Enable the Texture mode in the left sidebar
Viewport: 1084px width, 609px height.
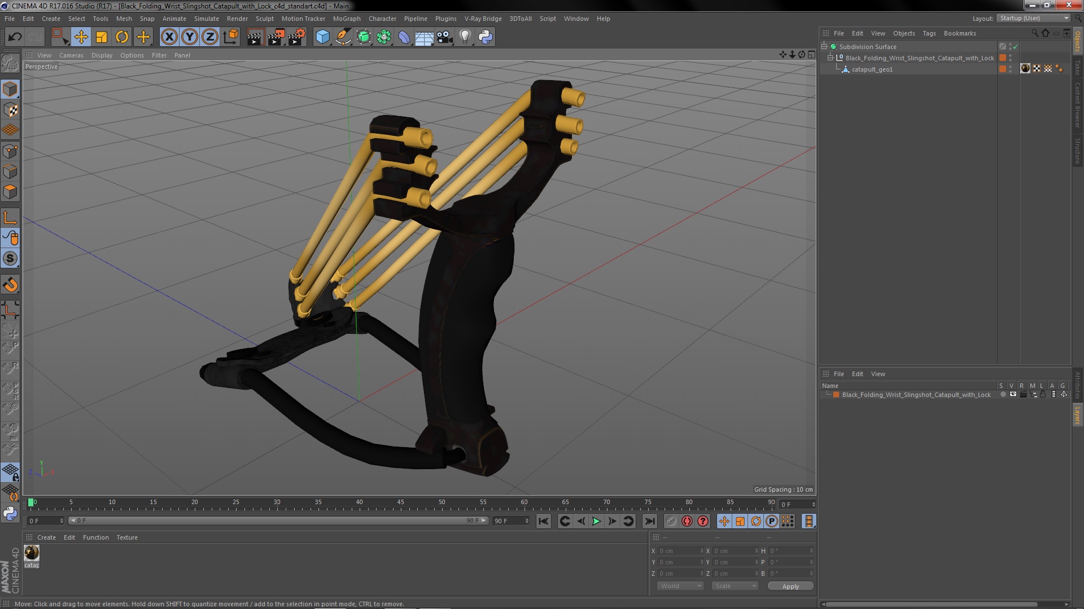pyautogui.click(x=10, y=110)
